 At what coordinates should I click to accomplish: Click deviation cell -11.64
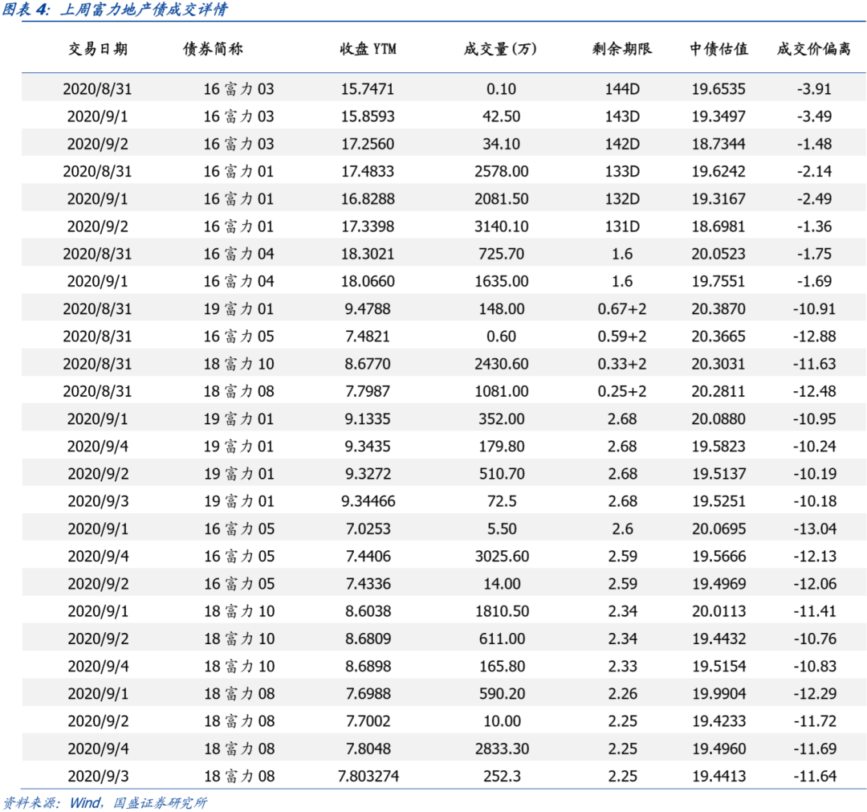(815, 777)
